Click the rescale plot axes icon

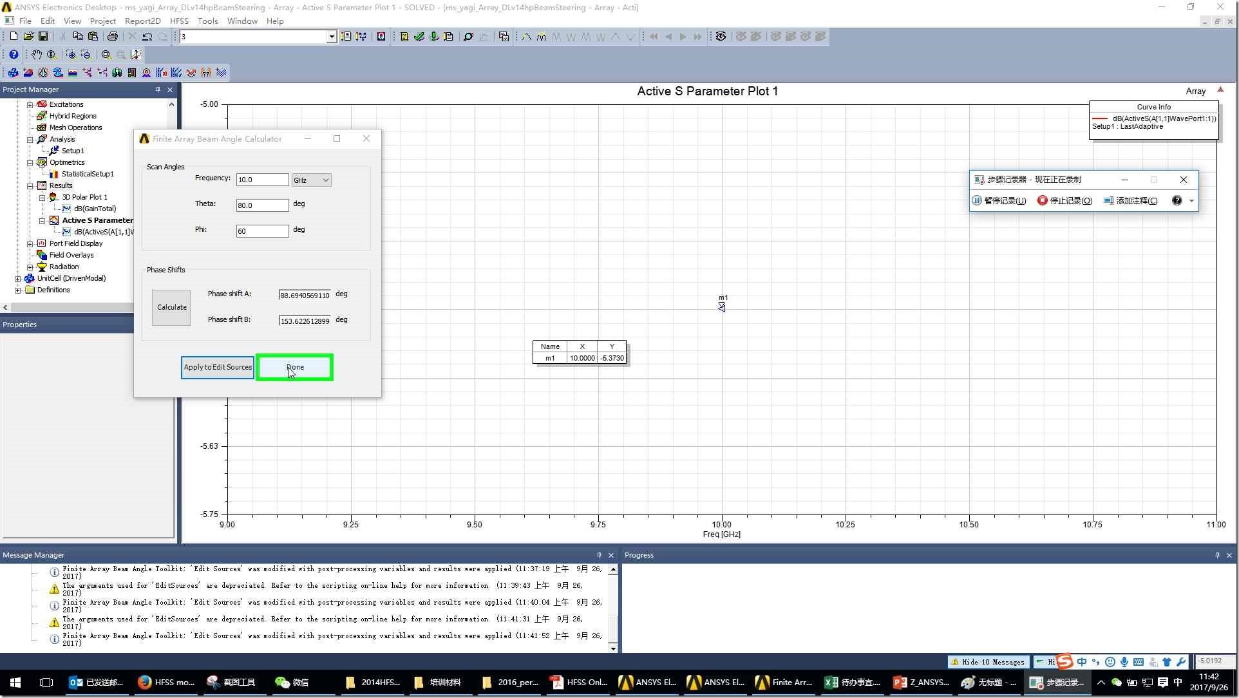(x=135, y=55)
